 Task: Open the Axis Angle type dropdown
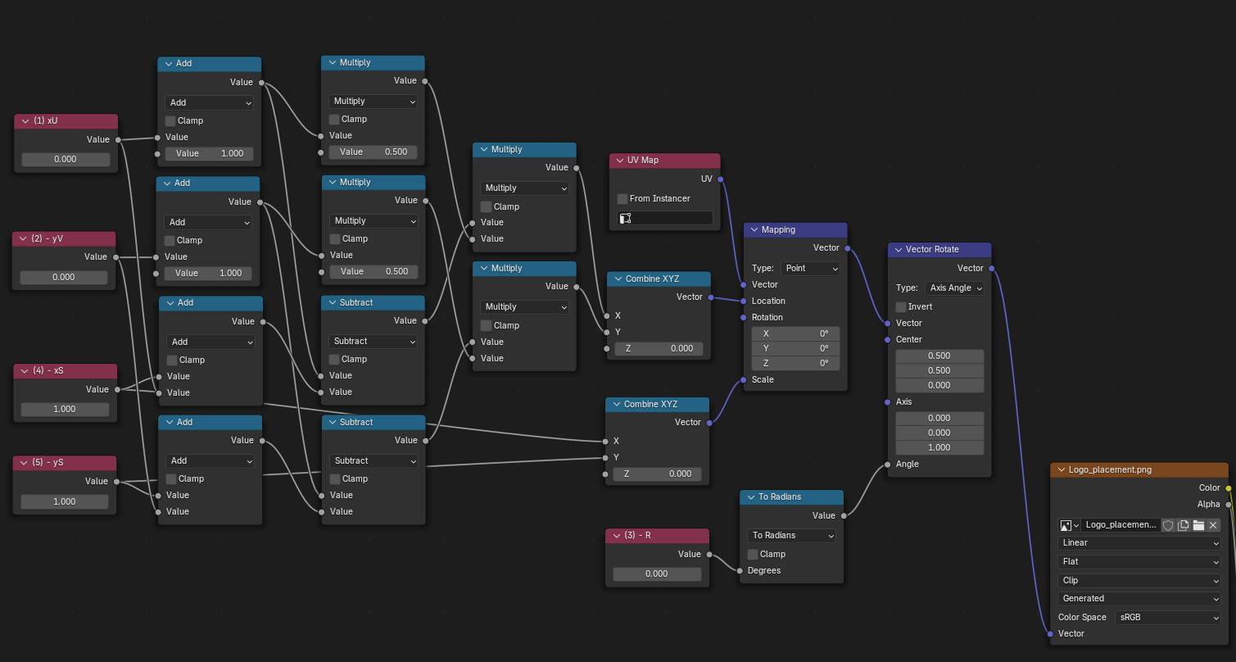(x=954, y=288)
